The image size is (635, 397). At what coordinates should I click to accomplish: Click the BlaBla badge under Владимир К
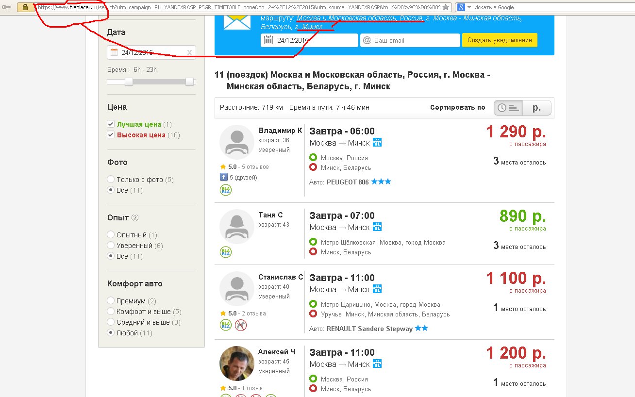click(x=226, y=190)
